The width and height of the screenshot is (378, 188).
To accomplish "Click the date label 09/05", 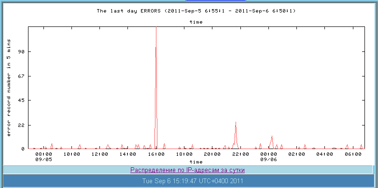I will point(43,159).
